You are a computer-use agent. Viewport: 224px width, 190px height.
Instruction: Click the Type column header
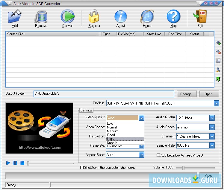click(109, 34)
